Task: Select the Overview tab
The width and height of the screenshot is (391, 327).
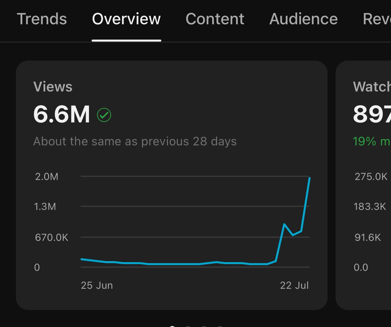Action: pos(126,19)
